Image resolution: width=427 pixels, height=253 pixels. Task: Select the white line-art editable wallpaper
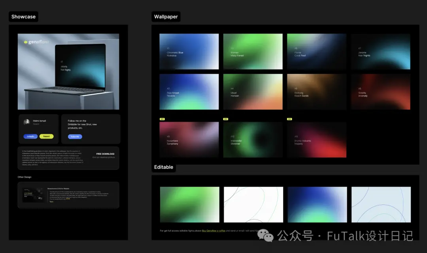[253, 204]
